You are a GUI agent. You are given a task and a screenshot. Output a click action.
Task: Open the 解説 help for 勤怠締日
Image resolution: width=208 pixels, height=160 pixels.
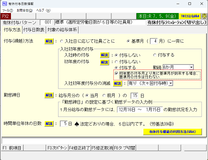click(x=49, y=95)
